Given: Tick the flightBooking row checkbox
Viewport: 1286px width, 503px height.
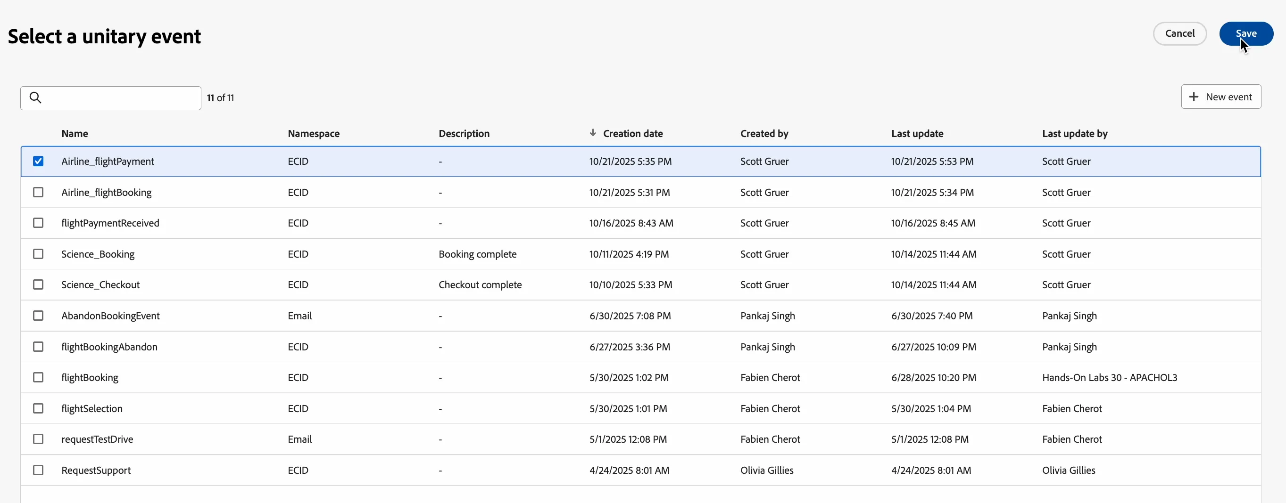Looking at the screenshot, I should click(x=38, y=377).
